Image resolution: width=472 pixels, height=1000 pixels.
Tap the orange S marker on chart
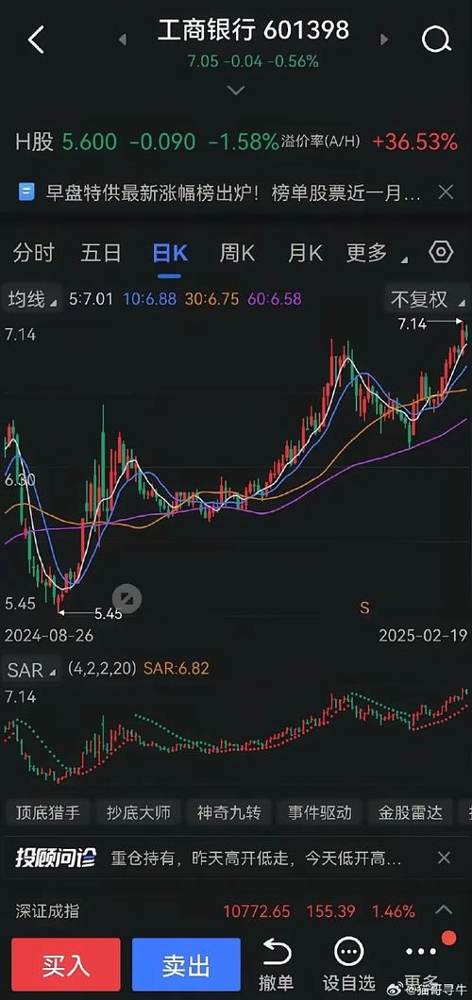point(364,608)
